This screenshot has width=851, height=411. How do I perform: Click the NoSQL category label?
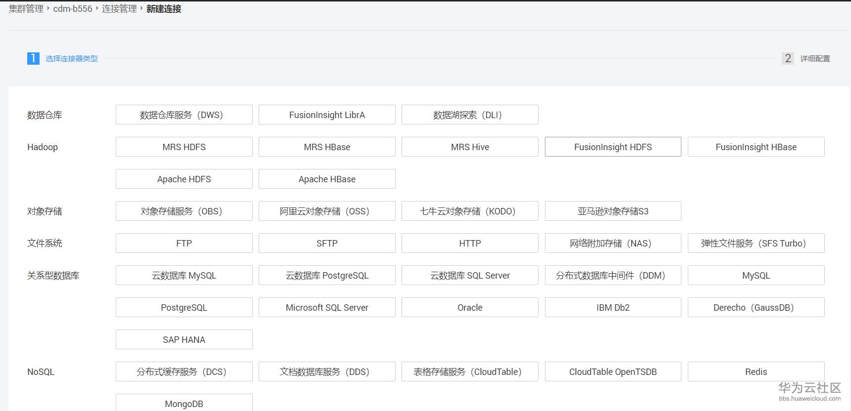(41, 372)
